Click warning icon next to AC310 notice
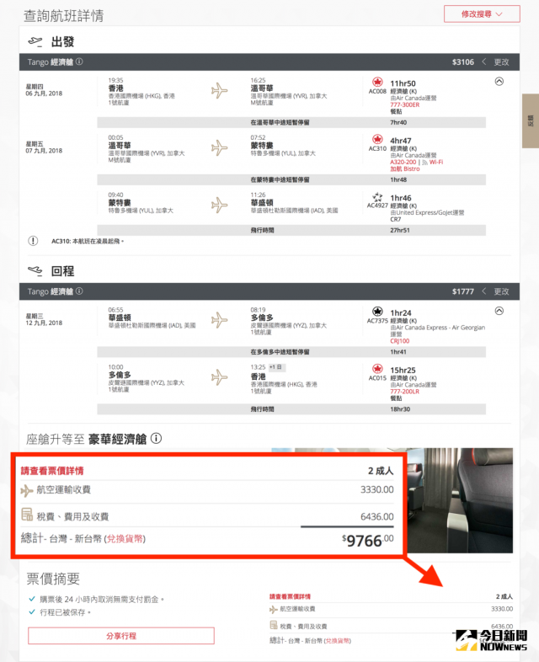The height and width of the screenshot is (662, 539). click(33, 241)
